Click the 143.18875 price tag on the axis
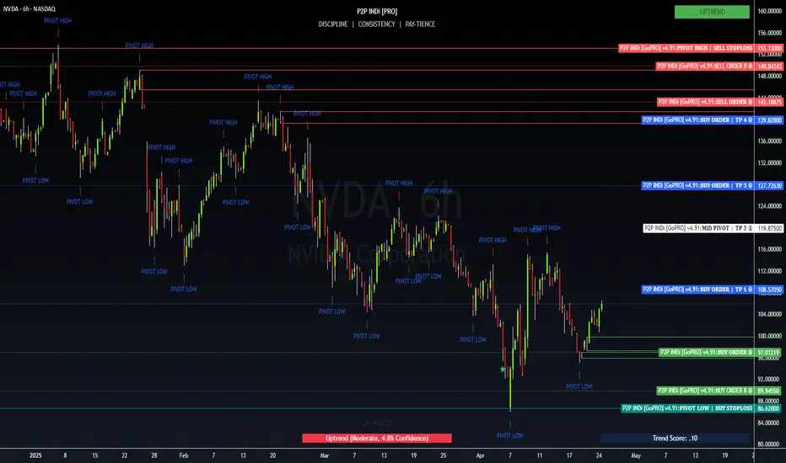Image resolution: width=786 pixels, height=463 pixels. pos(769,102)
